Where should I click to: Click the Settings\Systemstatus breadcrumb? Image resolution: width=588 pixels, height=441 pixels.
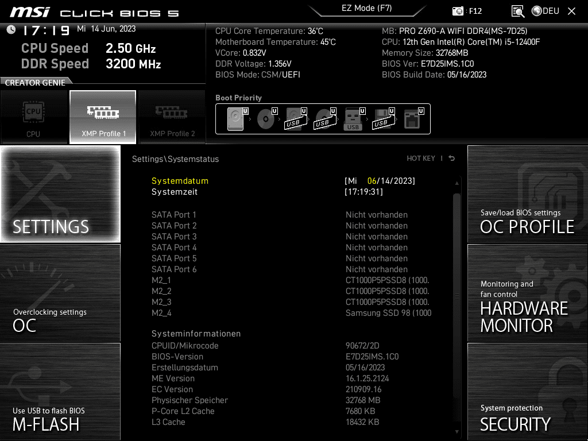(175, 159)
